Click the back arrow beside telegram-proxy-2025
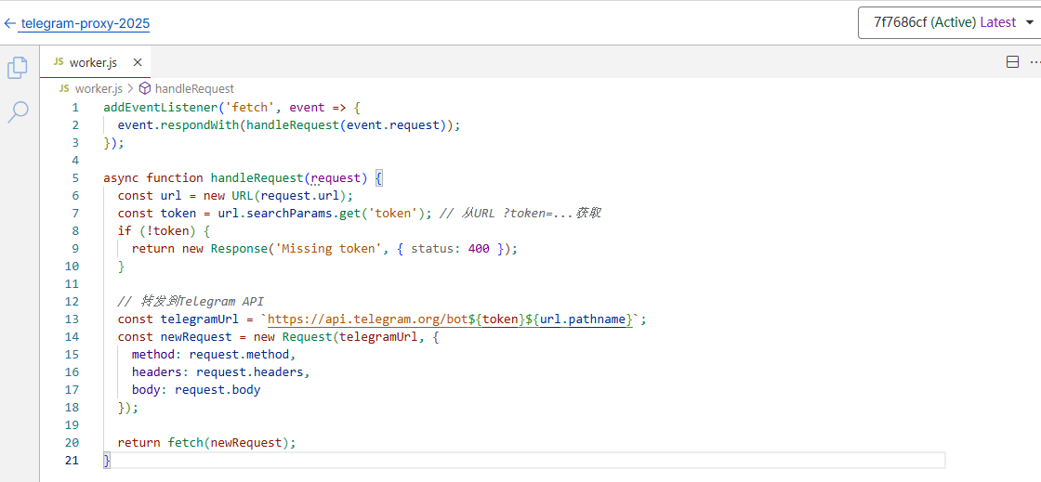Screen dimensions: 1041x482 (9, 23)
